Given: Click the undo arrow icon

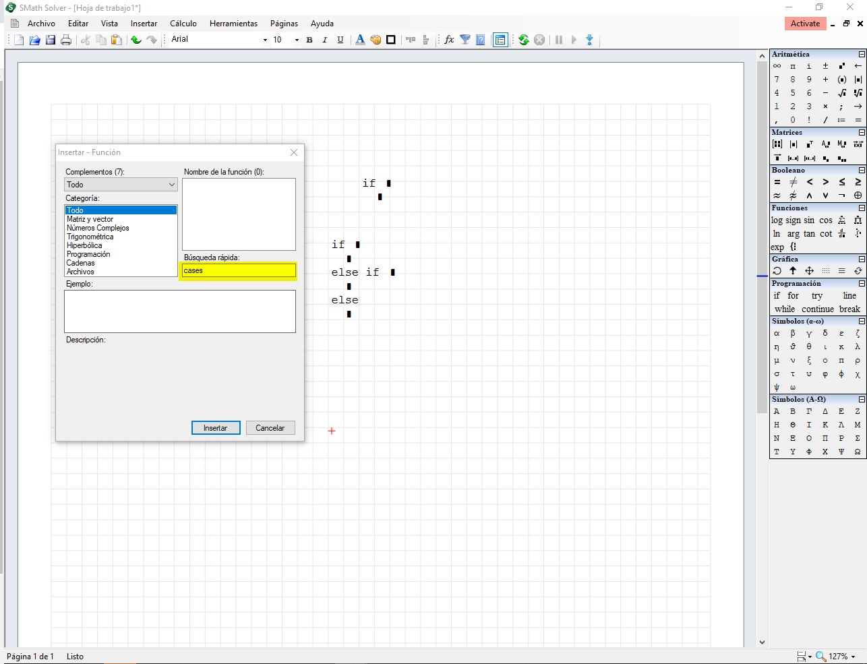Looking at the screenshot, I should point(136,40).
